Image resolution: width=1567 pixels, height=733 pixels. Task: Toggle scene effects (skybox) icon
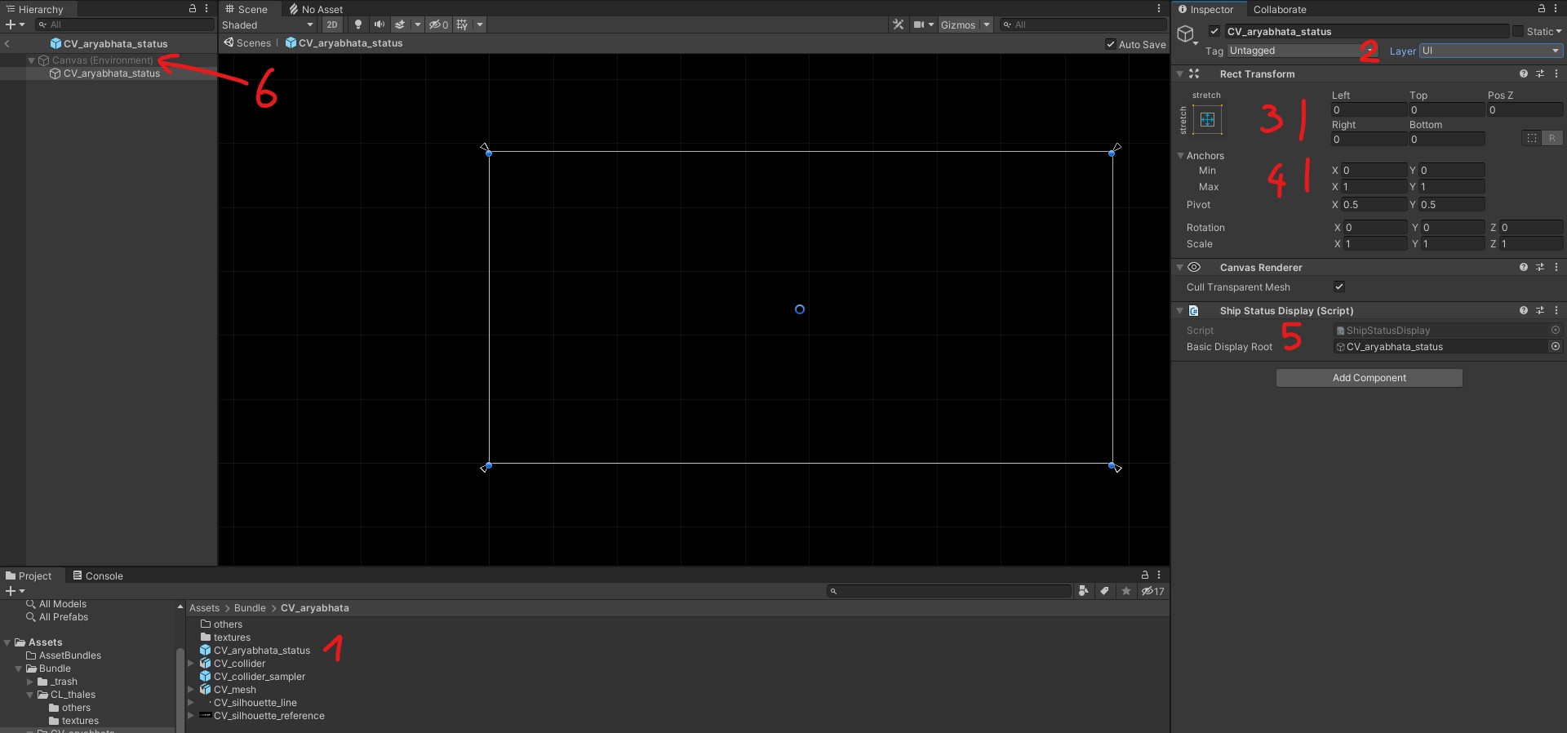[x=400, y=24]
